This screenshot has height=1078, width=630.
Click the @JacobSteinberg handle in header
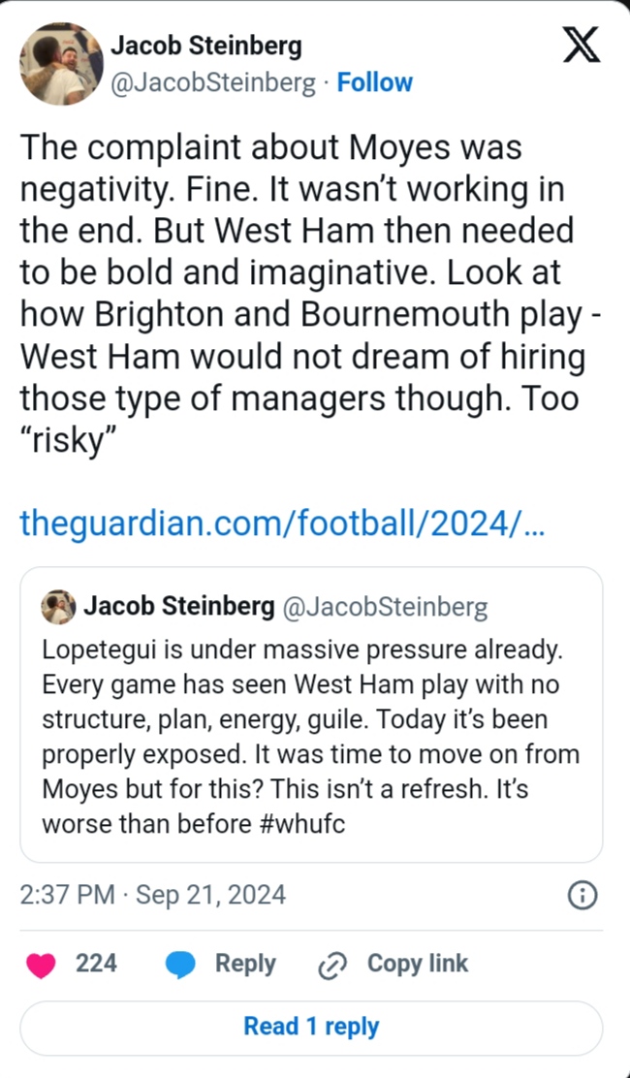tap(213, 83)
